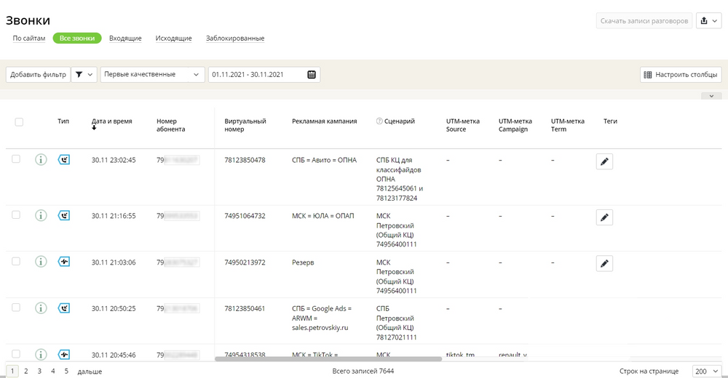
Task: Check the box for the 23:02:45 call row
Action: coord(16,159)
